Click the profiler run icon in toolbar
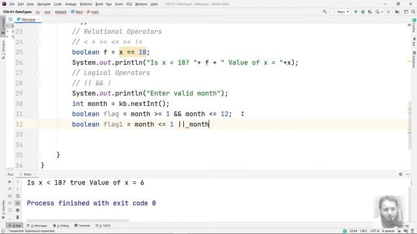 377,12
